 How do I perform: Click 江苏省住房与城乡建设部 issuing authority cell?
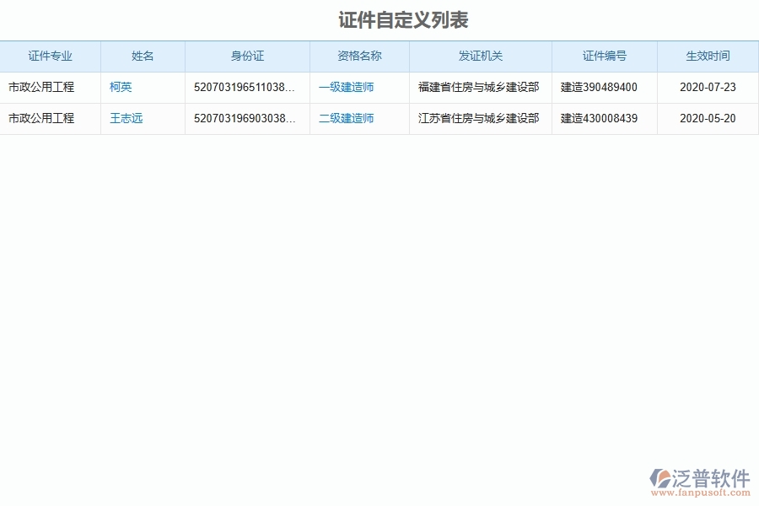click(x=476, y=119)
